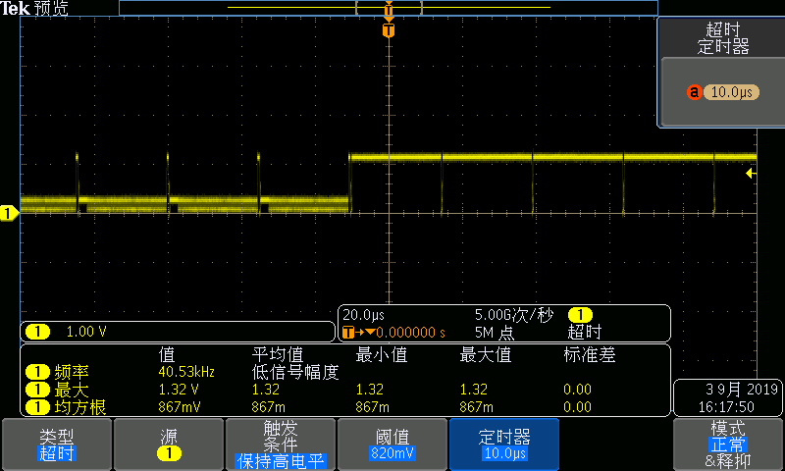The height and width of the screenshot is (471, 785).
Task: Click the channel 1 badge beside 1.00 V
Action: click(37, 332)
